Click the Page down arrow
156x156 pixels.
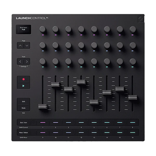[x=27, y=45]
